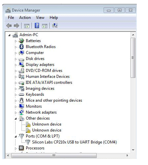Click the Show/Hide Console Tree toolbar icon

pos(27,26)
